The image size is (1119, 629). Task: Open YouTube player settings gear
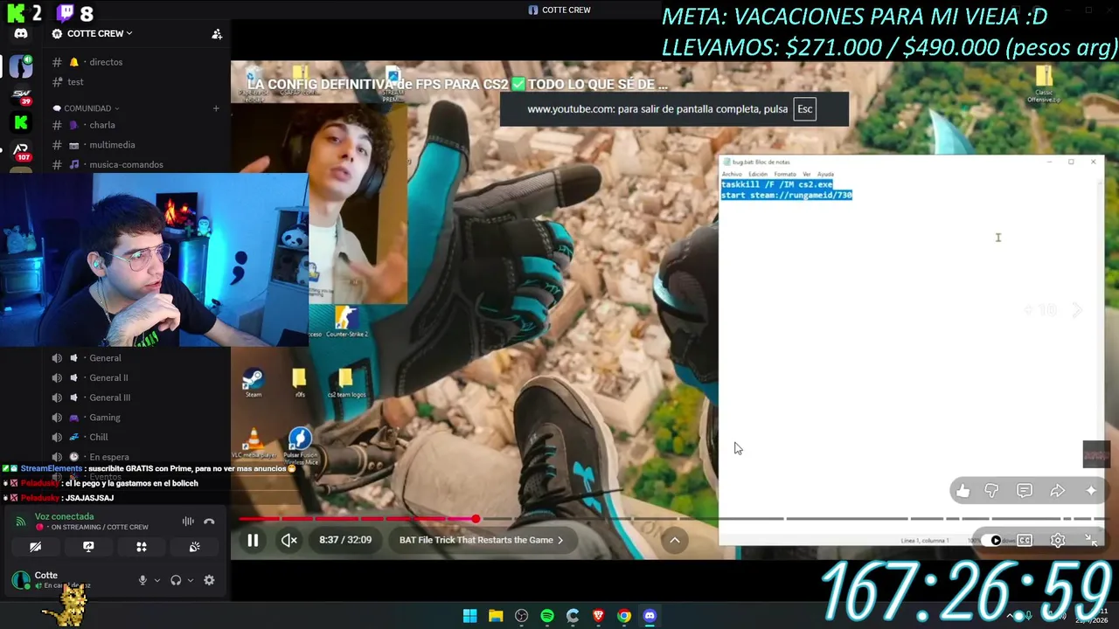tap(1058, 540)
